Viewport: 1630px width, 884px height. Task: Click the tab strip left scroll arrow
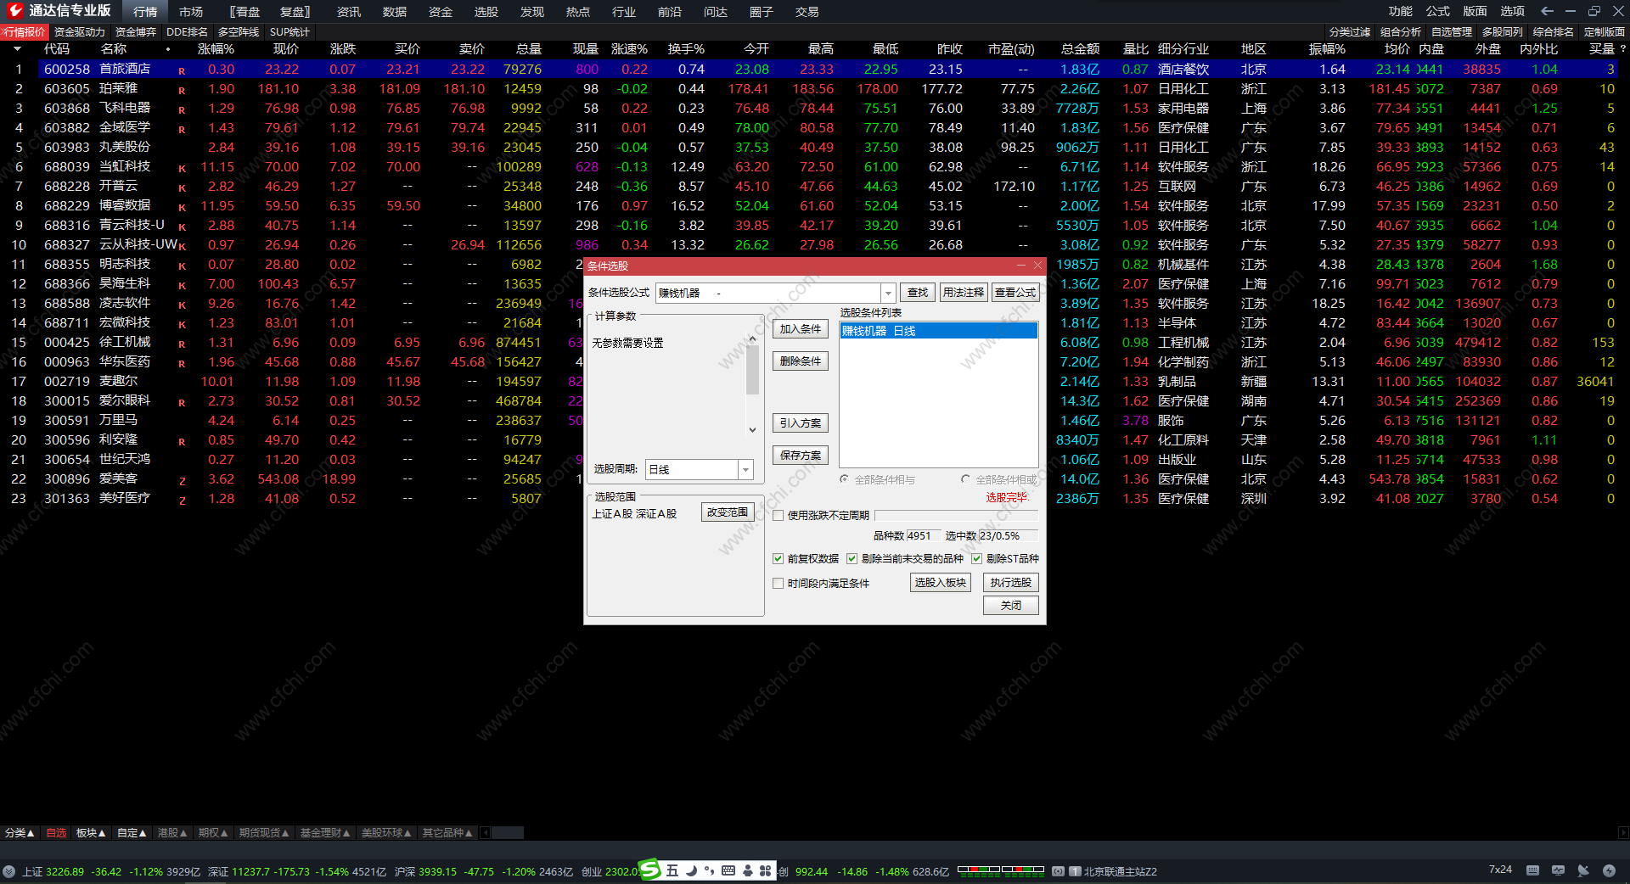pos(486,833)
